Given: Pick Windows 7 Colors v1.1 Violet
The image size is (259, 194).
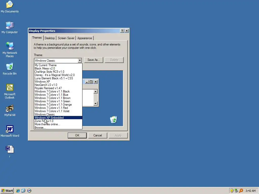Looking at the screenshot, I should coord(58,111).
